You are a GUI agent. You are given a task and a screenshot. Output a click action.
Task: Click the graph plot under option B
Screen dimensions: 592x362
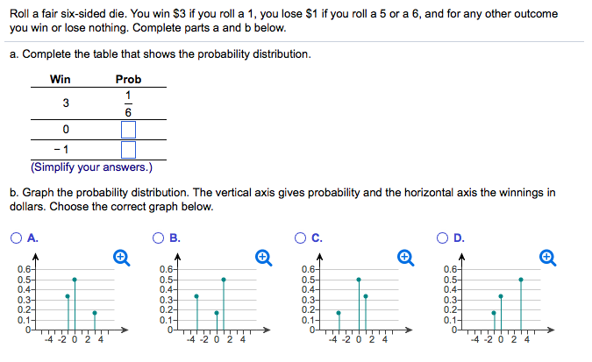click(x=210, y=298)
